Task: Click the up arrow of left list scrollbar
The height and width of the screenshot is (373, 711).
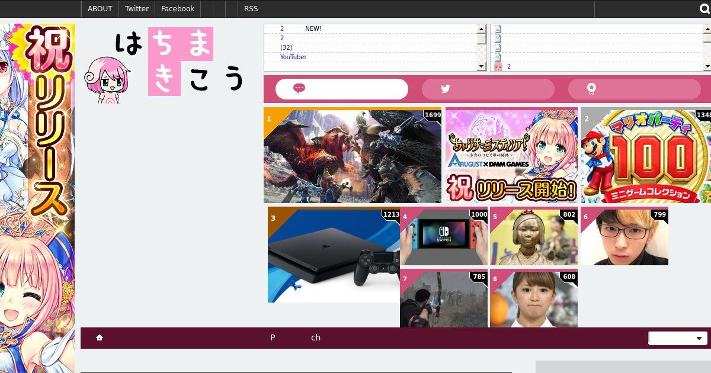Action: click(x=482, y=28)
